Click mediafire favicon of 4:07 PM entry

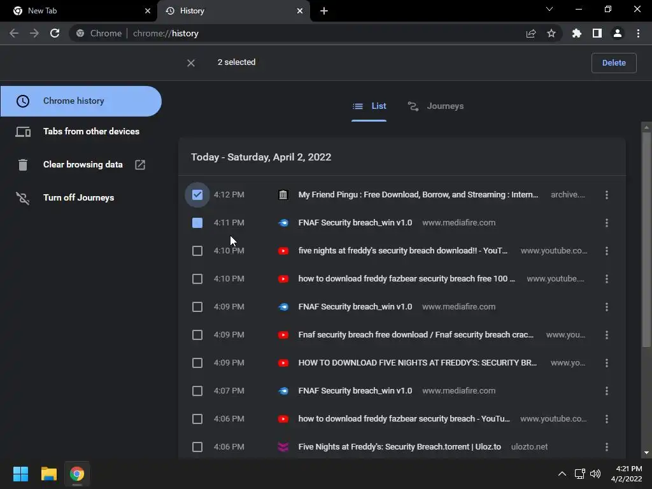click(283, 391)
